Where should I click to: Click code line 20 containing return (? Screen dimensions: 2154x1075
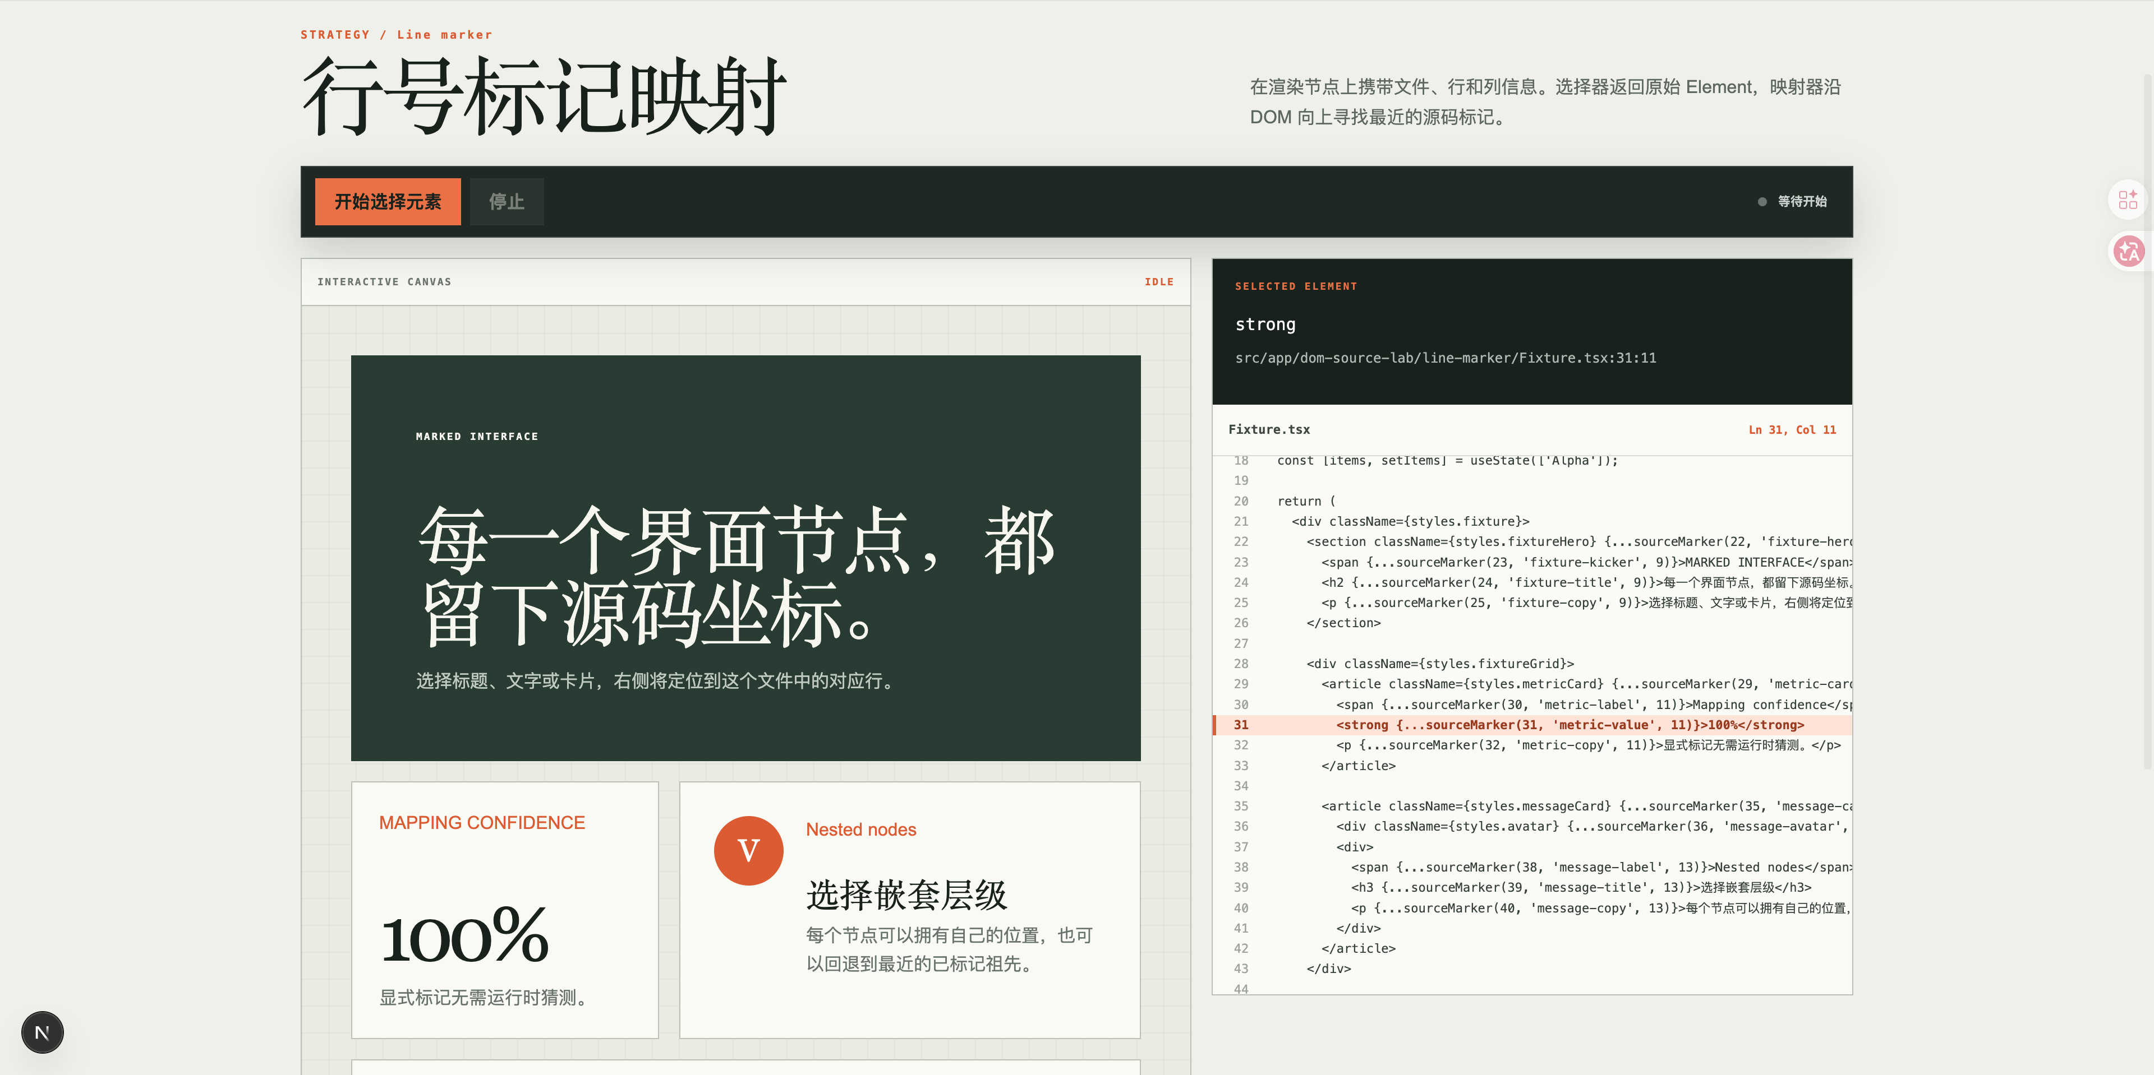click(1532, 501)
